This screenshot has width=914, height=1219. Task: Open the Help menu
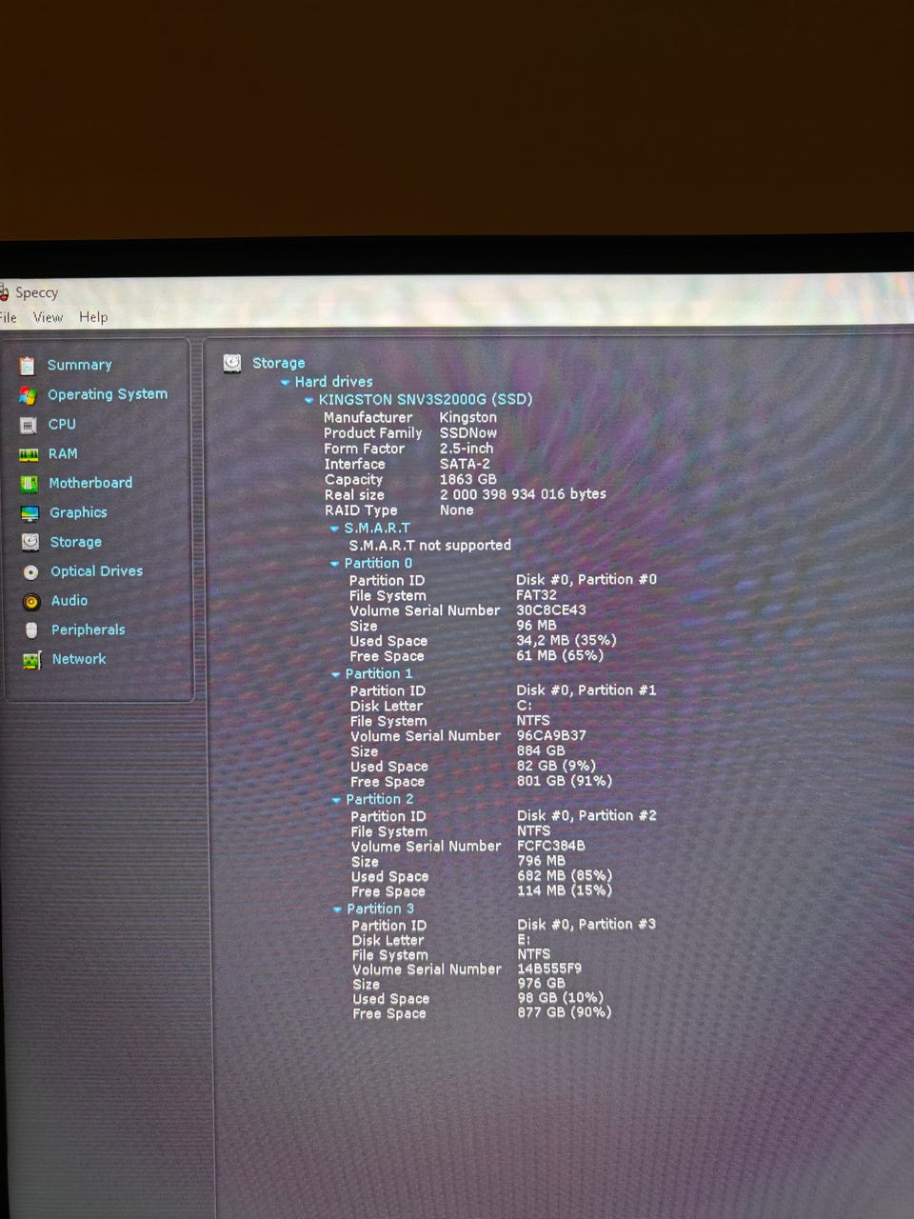coord(93,317)
